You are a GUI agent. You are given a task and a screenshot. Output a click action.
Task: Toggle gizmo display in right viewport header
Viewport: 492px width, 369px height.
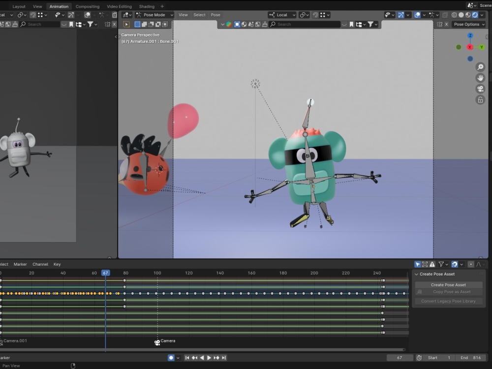pos(400,15)
